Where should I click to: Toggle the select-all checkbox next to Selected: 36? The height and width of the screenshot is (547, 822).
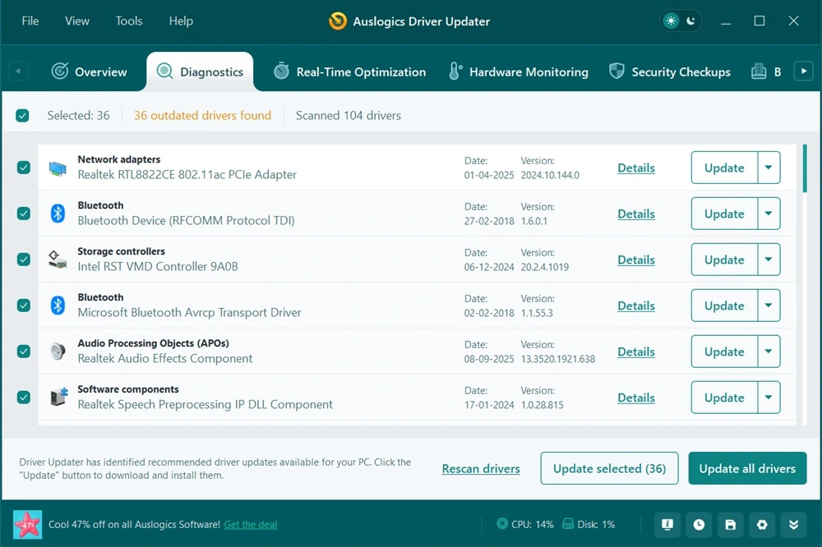22,115
